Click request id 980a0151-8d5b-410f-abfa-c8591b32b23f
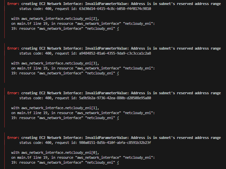 coord(115,143)
